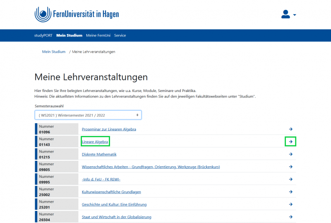Click arrow icon for Proseminar zur Linearen Algebra
Viewport: 331px width, 223px height.
pyautogui.click(x=291, y=129)
